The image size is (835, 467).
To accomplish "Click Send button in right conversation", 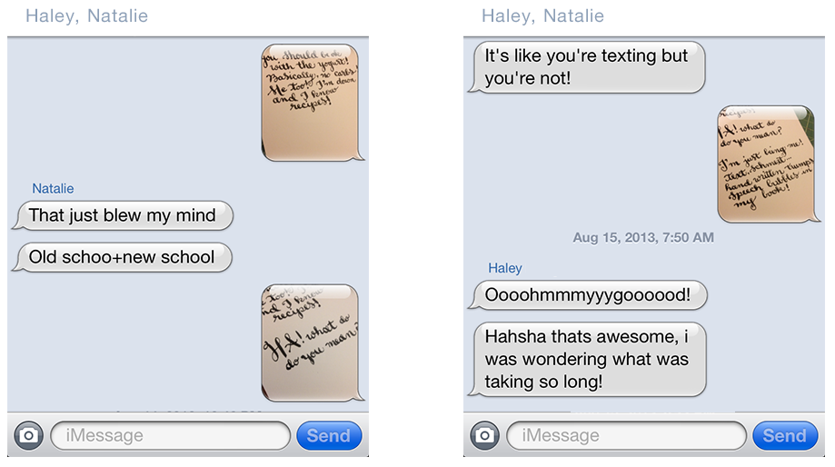I will click(785, 435).
